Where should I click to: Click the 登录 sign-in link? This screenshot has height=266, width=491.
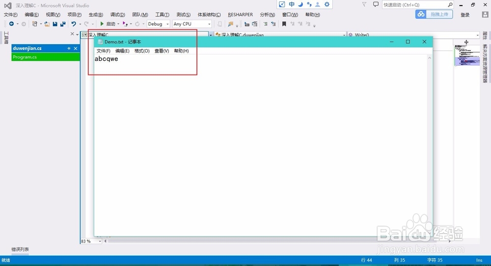coord(465,15)
